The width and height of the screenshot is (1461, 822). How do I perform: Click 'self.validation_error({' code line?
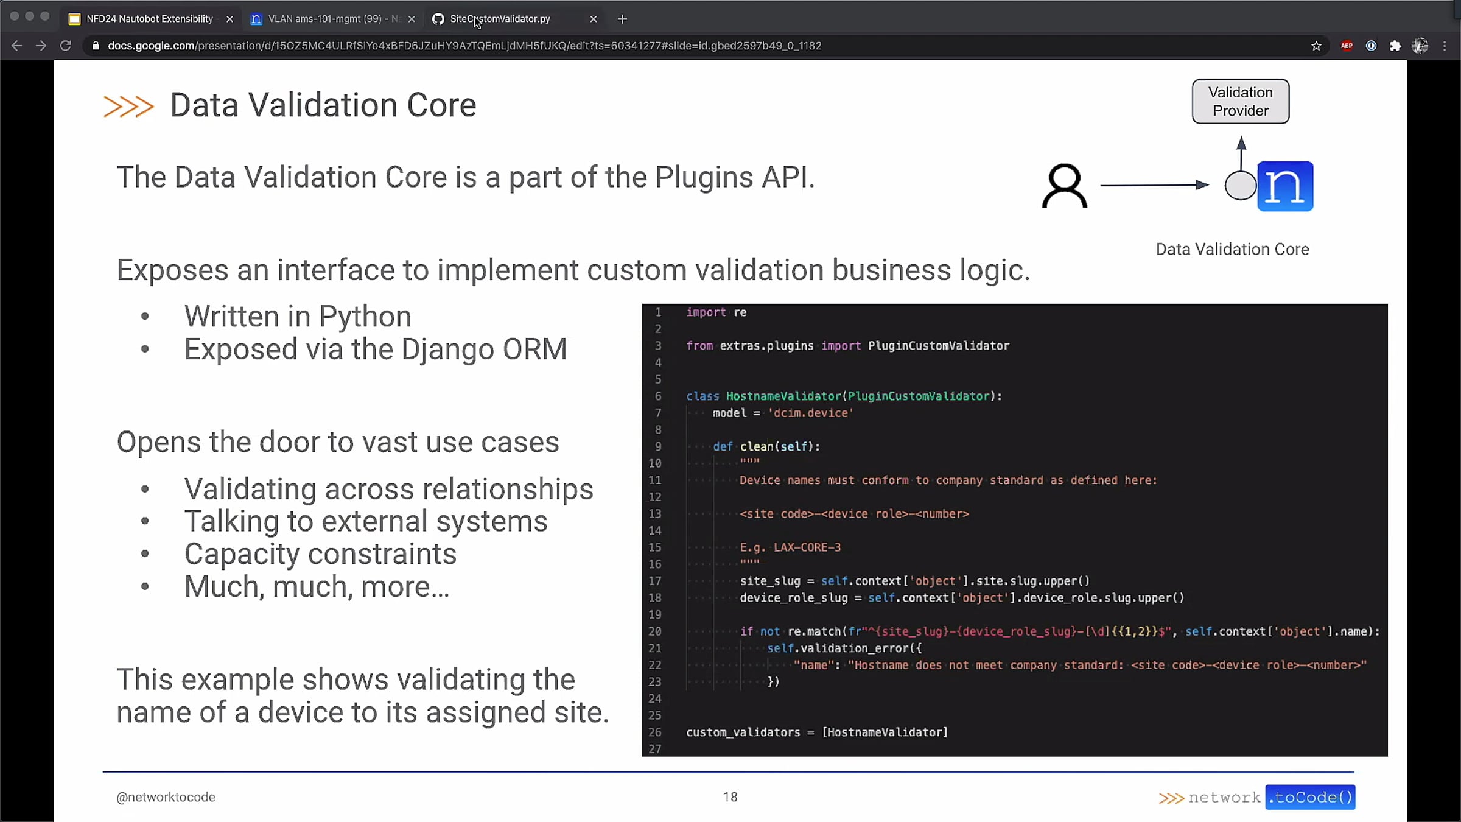pyautogui.click(x=844, y=648)
